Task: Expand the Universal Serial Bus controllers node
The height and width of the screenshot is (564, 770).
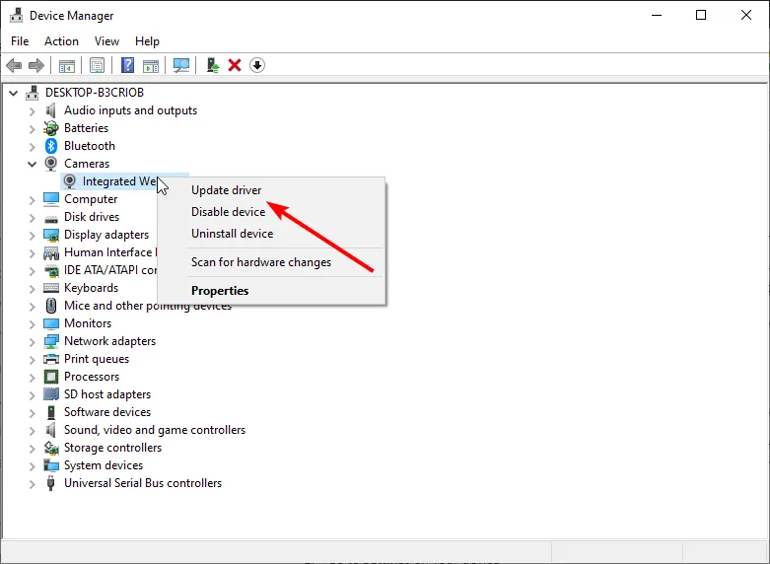Action: click(32, 483)
